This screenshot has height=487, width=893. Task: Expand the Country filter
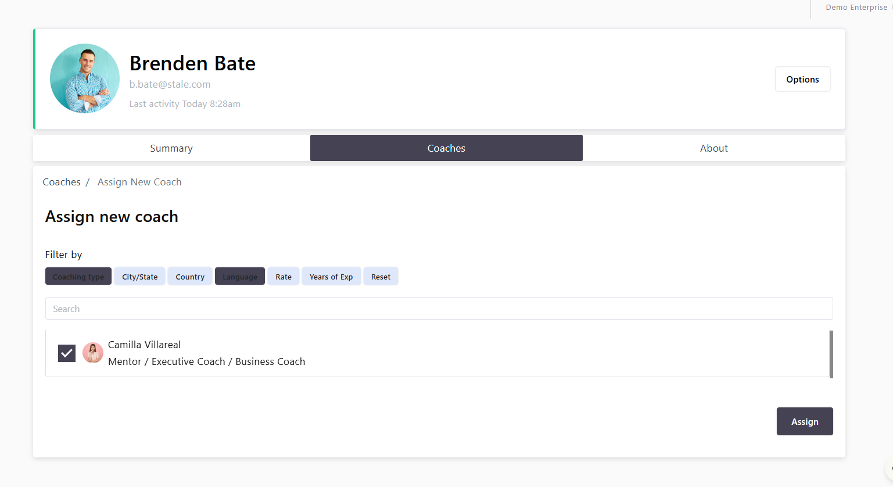(x=190, y=277)
